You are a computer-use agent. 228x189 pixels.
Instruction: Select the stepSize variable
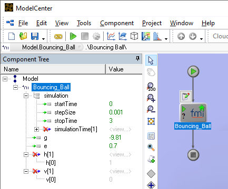coord(65,112)
